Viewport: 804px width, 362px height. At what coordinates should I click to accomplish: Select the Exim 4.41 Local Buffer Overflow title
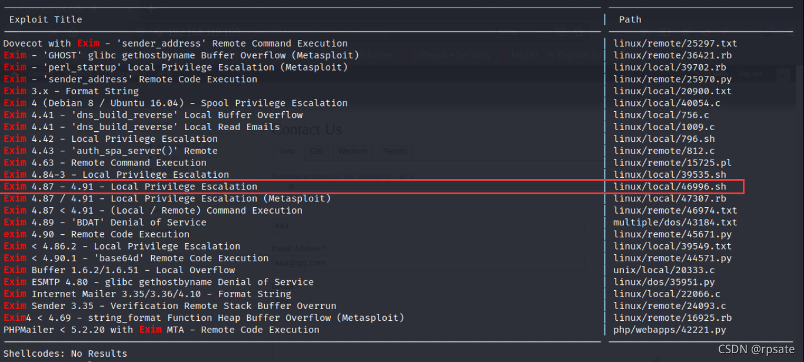[x=153, y=115]
